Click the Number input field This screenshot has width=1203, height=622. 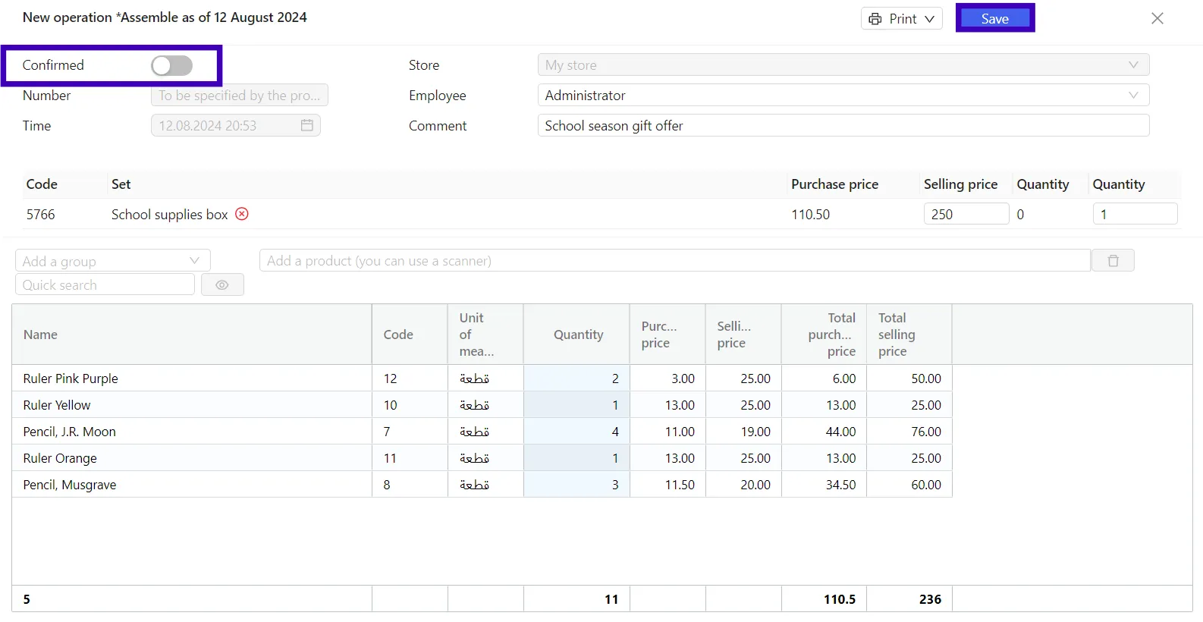click(x=239, y=96)
